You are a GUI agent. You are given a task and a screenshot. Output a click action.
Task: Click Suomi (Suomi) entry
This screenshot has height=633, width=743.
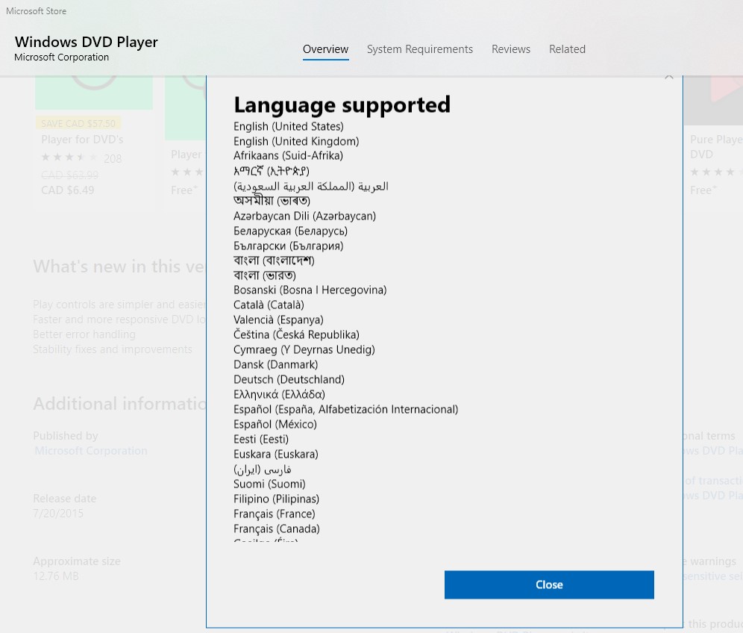pyautogui.click(x=269, y=484)
